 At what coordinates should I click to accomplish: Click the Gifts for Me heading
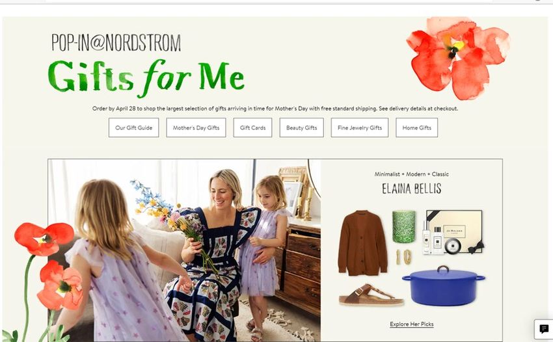146,77
